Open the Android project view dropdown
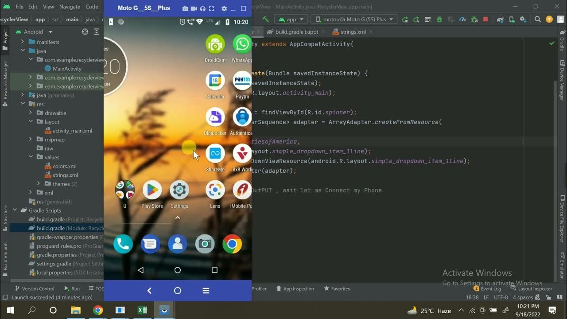Image resolution: width=567 pixels, height=319 pixels. click(x=34, y=32)
